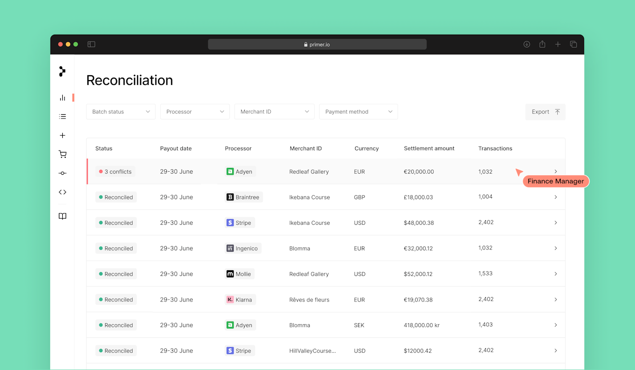This screenshot has width=635, height=370.
Task: Click the Payout date column header
Action: (176, 149)
